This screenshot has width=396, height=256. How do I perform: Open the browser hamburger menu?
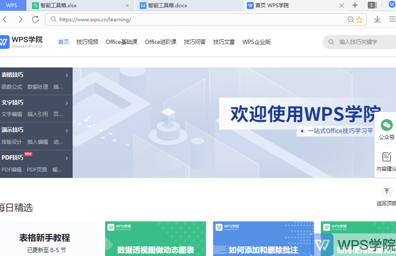(392, 19)
